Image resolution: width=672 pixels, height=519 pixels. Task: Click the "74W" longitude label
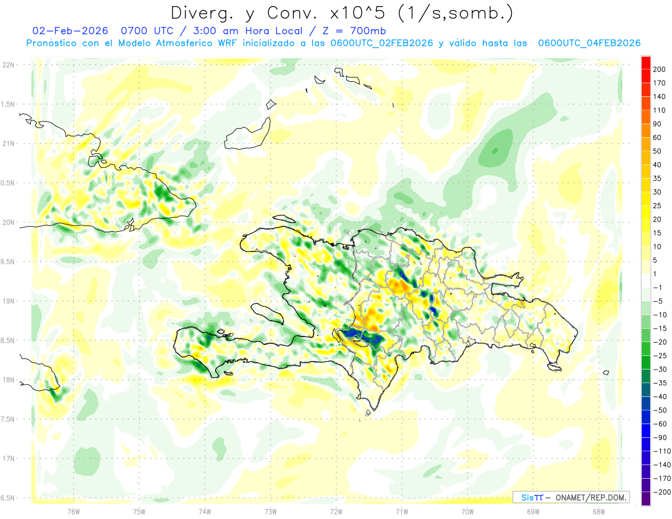tap(204, 511)
